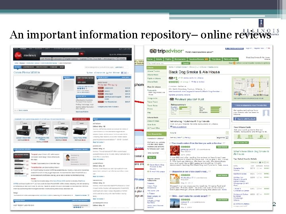Click the first compared printer thumbnail
The image size is (286, 214).
[x=23, y=131]
